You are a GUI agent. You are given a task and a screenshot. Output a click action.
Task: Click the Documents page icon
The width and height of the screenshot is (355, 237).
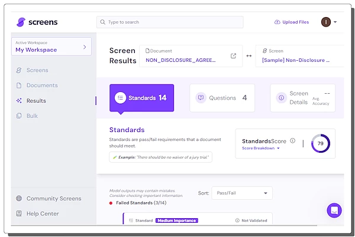pyautogui.click(x=19, y=85)
